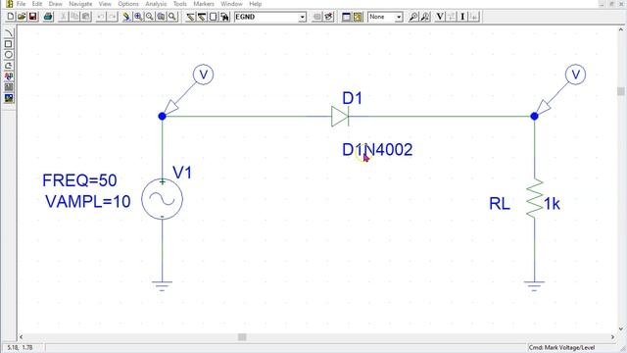Click the Paste icon in the toolbar
This screenshot has height=353, width=627.
click(x=85, y=17)
